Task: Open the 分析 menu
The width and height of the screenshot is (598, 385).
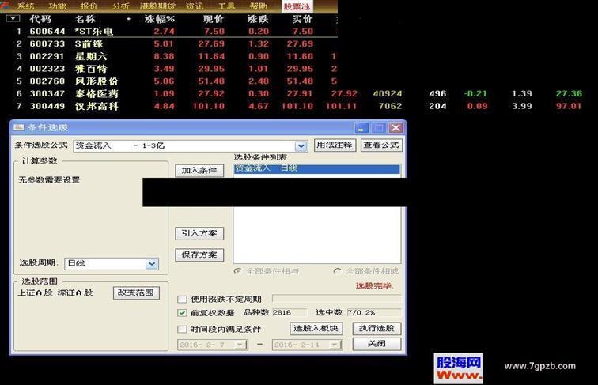Action: pos(121,6)
